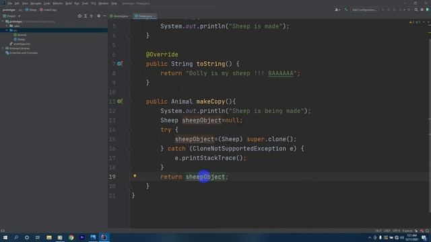The width and height of the screenshot is (431, 242).
Task: Click the select opened file locate icon
Action: (x=79, y=16)
